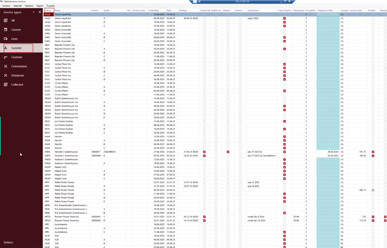
Task: Open the Options menu
Action: tap(29, 5)
